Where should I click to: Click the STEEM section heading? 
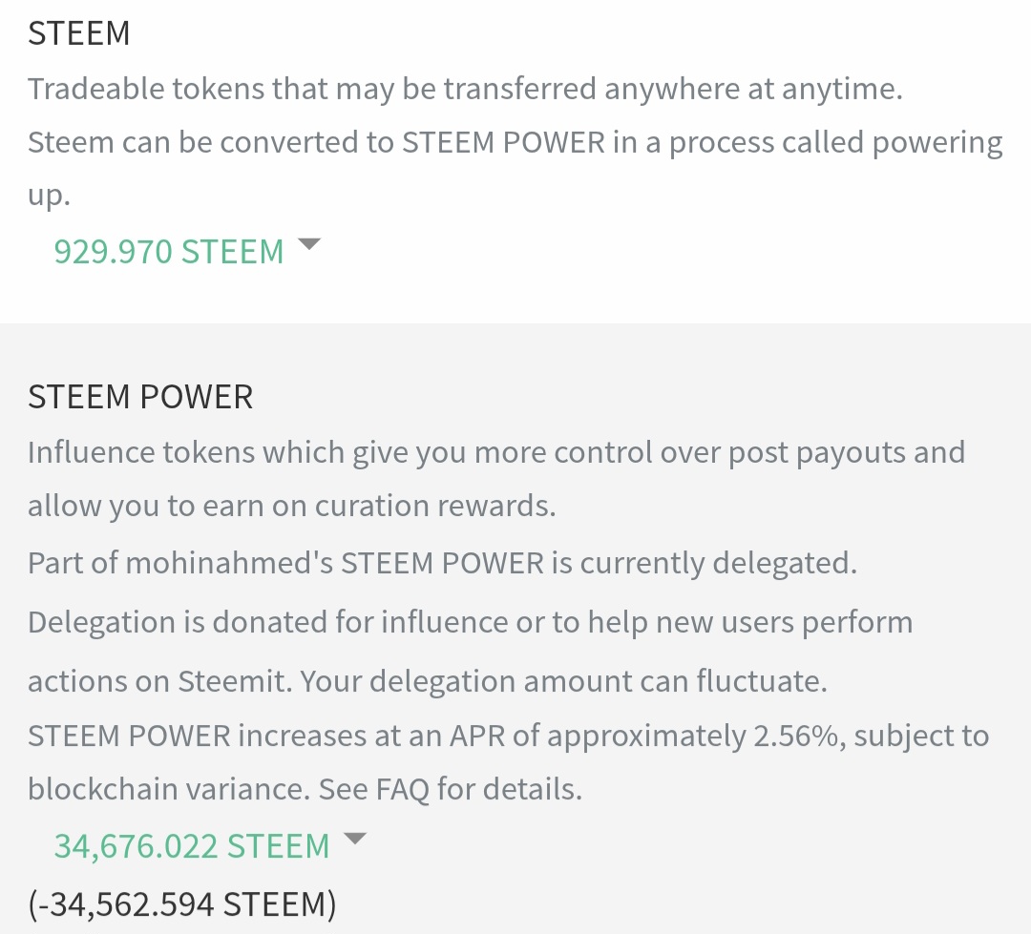point(79,33)
